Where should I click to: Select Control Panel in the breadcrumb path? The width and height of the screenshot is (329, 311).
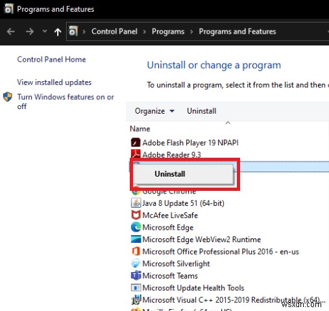114,31
